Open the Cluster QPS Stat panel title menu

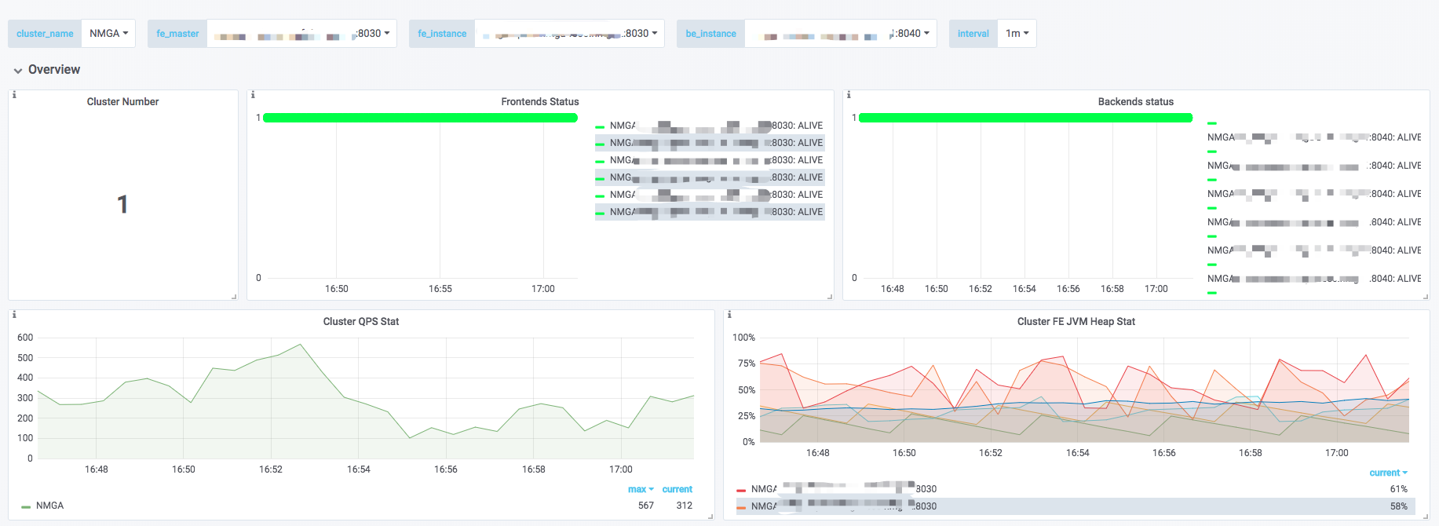click(361, 322)
